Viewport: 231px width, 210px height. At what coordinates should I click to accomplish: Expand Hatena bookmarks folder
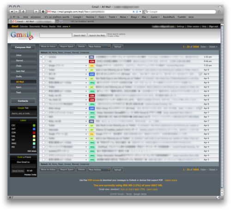[91, 17]
